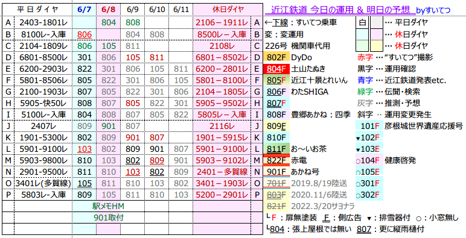This screenshot has width=466, height=238.
Task: Select the 平日ダイヤ header cell
Action: (37, 10)
